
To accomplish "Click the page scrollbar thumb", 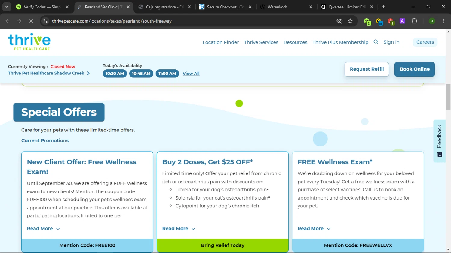I will pos(448,97).
